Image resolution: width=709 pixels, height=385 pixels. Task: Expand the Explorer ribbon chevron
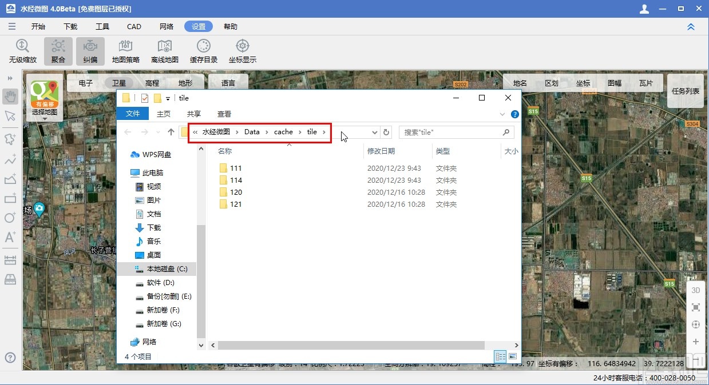pyautogui.click(x=503, y=114)
